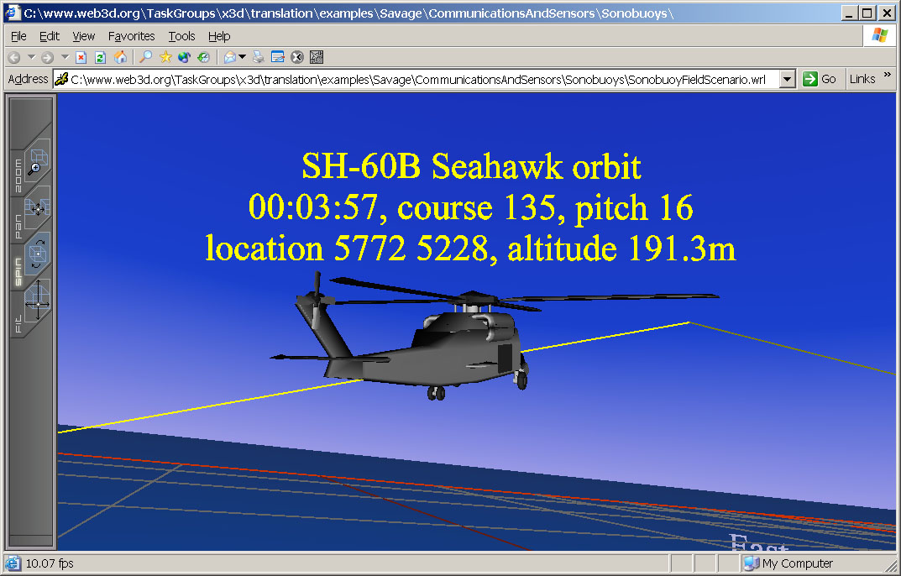This screenshot has width=901, height=576.
Task: Go to the Home page
Action: pyautogui.click(x=120, y=57)
